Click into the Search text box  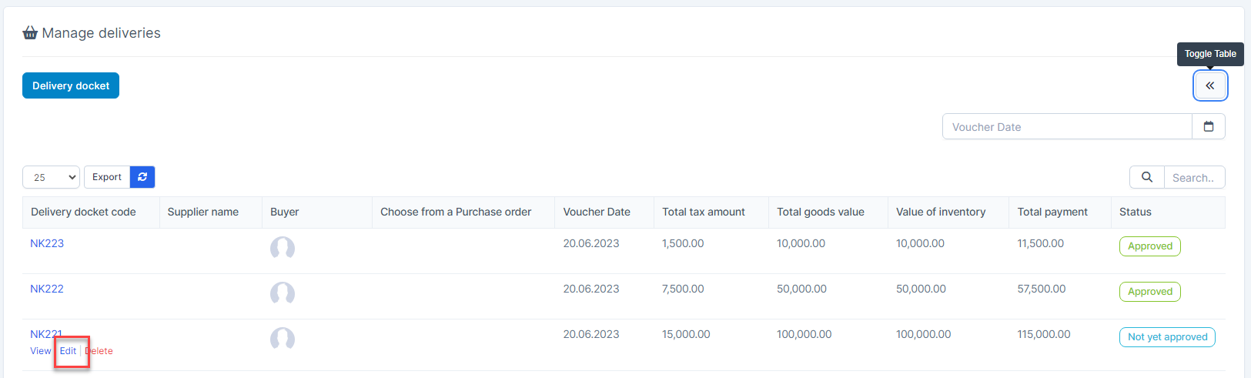click(x=1193, y=178)
